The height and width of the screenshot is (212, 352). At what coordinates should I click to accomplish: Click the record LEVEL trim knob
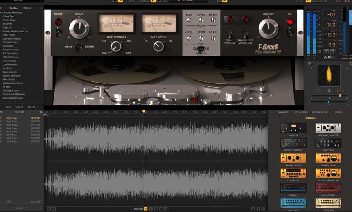tap(201, 20)
